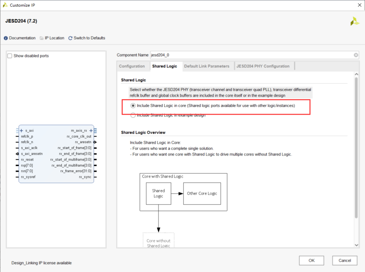Image resolution: width=365 pixels, height=272 pixels.
Task: Click the rx_sysref port label
Action: 28,177
